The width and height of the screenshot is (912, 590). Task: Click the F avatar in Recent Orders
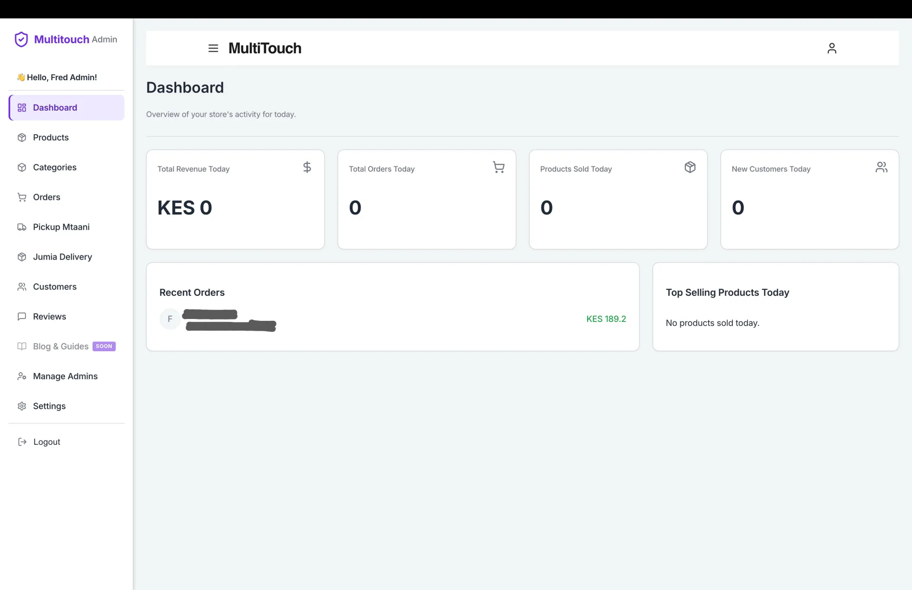(170, 319)
